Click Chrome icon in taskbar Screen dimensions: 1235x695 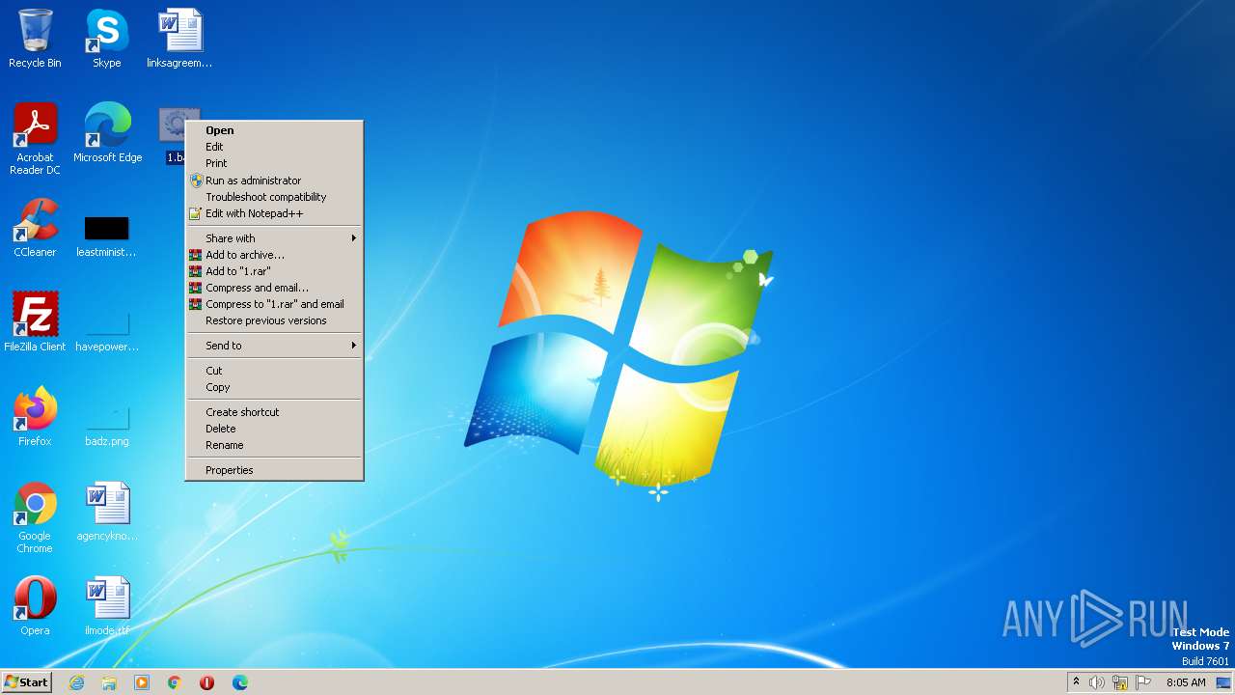175,682
